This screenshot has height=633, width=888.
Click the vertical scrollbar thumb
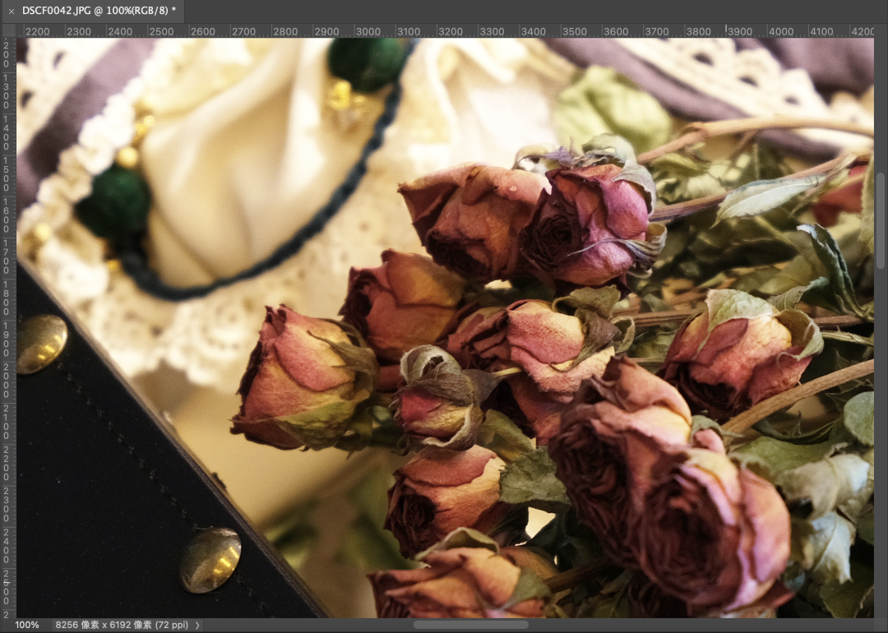pyautogui.click(x=880, y=220)
